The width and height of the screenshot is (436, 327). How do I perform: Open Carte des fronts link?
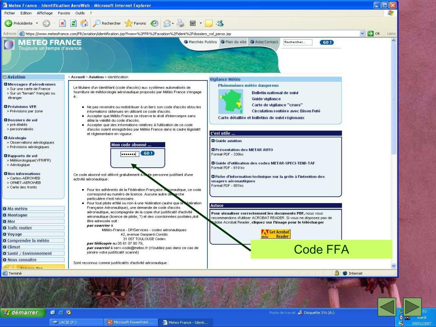tap(23, 187)
